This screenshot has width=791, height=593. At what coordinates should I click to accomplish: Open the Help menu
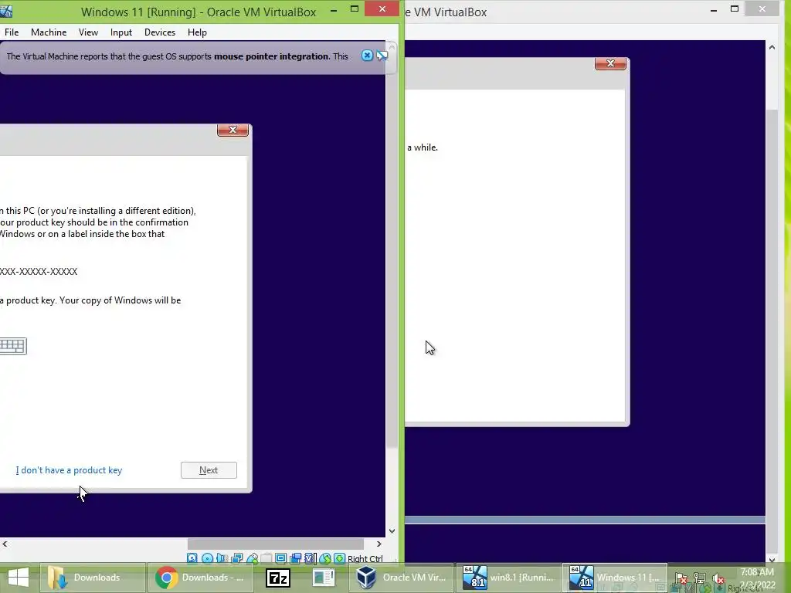(197, 32)
